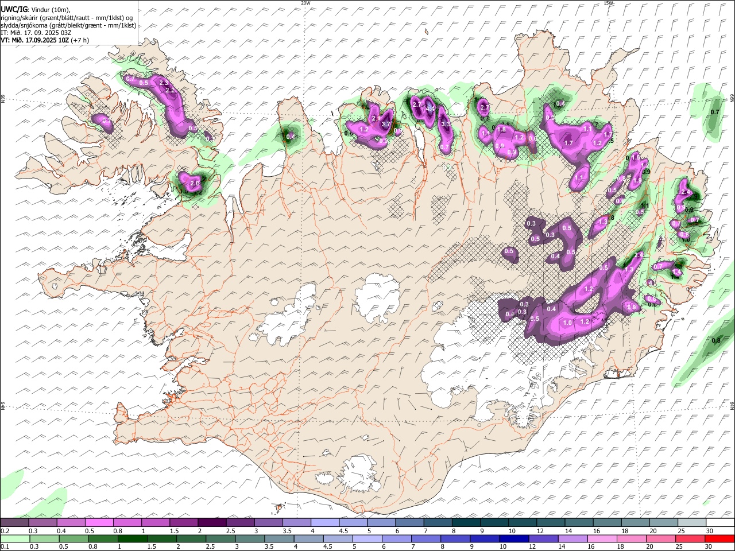Click the '0.2' tick label in the upper legend
This screenshot has width=735, height=551.
(x=5, y=531)
